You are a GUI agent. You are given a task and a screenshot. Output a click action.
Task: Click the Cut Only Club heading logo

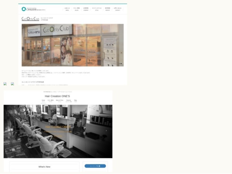coord(30,19)
